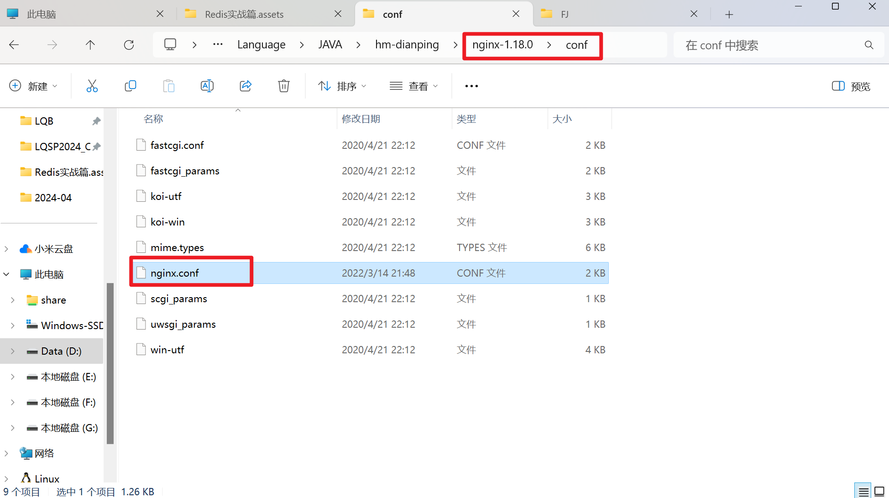Click the back navigation arrow

[x=14, y=45]
